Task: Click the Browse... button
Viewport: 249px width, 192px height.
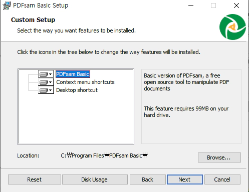Action: click(x=219, y=157)
